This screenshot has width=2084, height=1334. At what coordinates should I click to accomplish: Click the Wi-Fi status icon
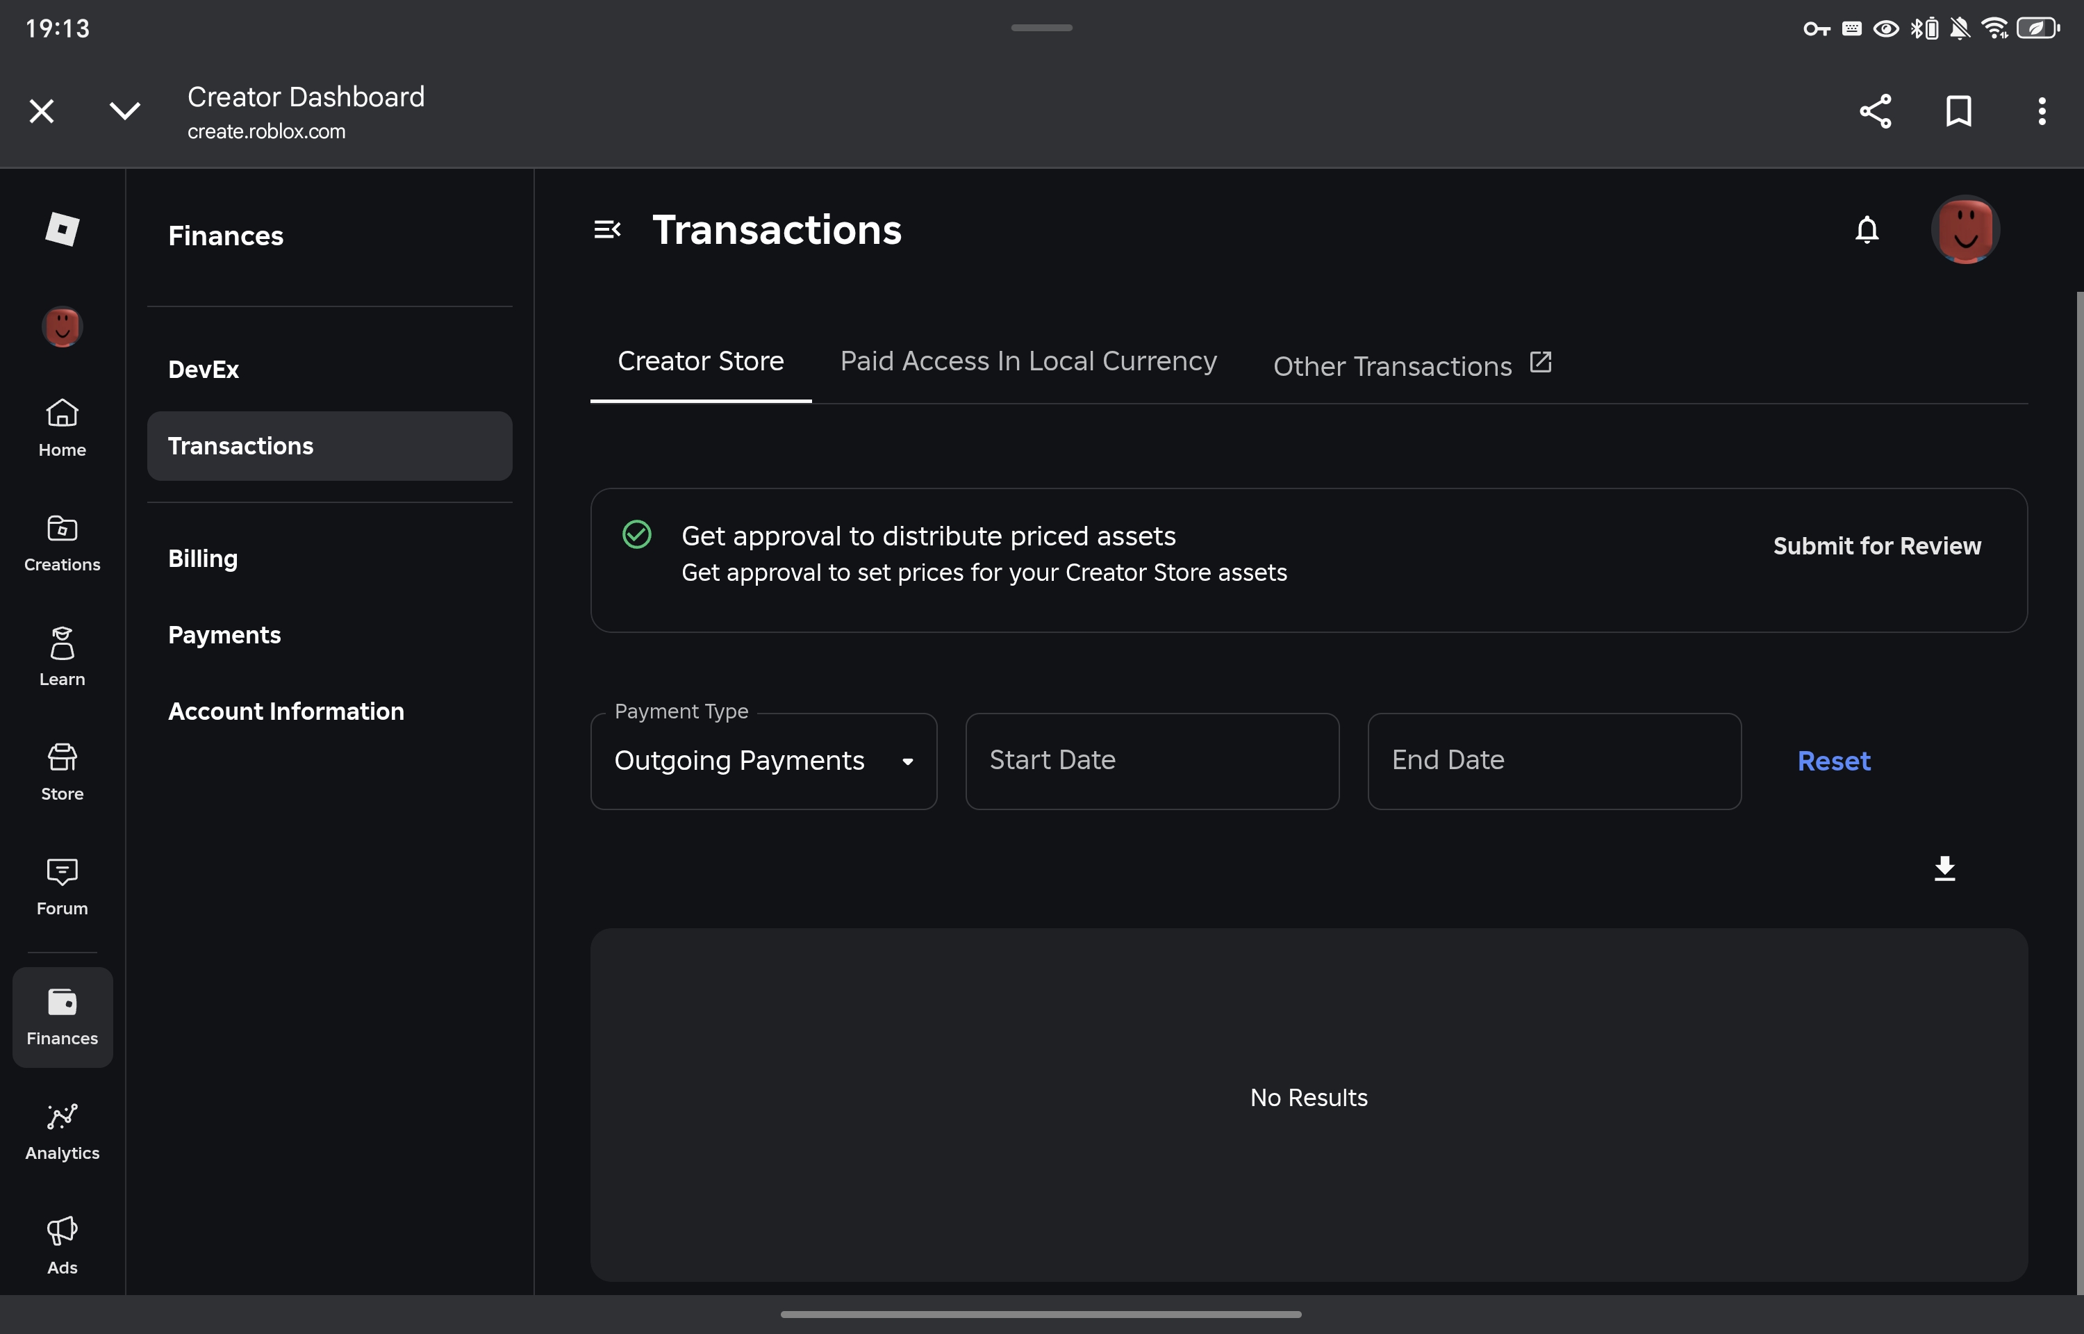coord(1994,28)
